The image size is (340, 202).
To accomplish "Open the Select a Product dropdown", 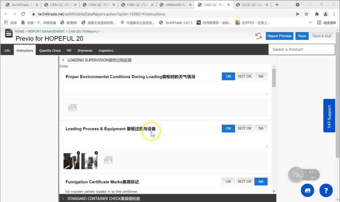I will [x=301, y=49].
